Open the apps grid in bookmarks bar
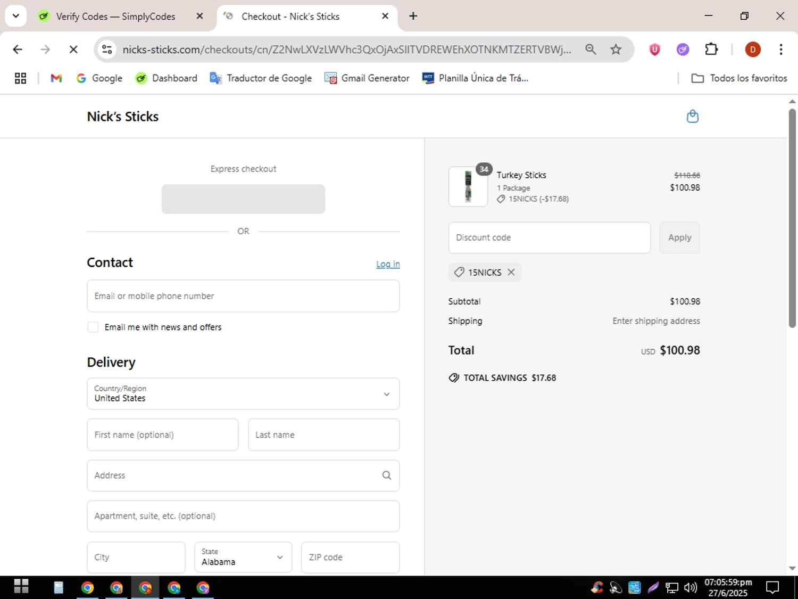The height and width of the screenshot is (599, 798). coord(20,78)
